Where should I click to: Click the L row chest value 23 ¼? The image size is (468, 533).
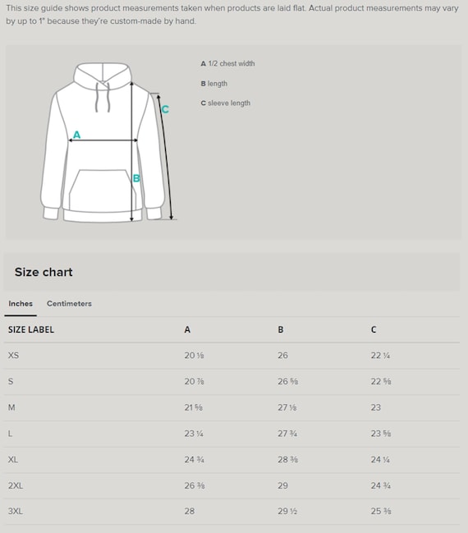(194, 434)
